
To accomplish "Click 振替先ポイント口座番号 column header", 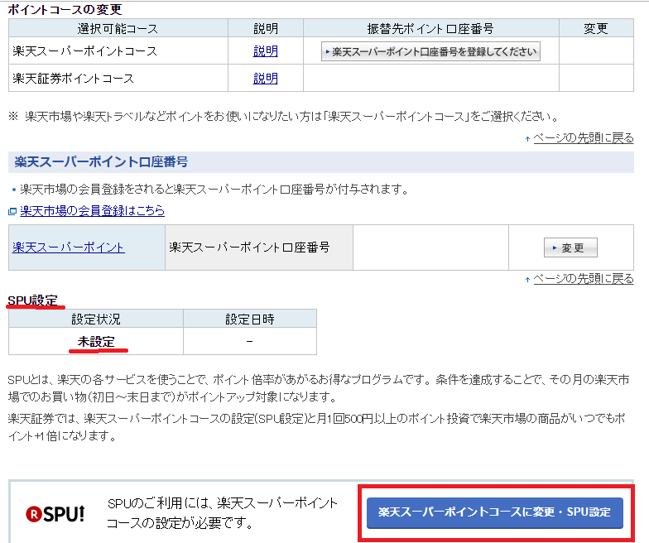I will (x=430, y=28).
